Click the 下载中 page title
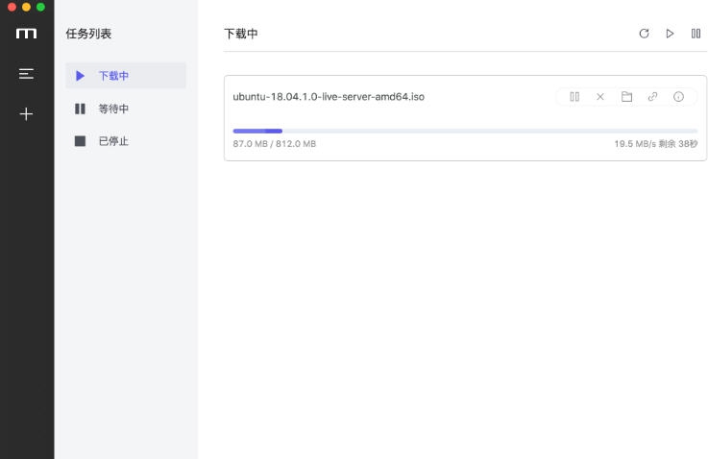This screenshot has width=708, height=459. pos(241,34)
